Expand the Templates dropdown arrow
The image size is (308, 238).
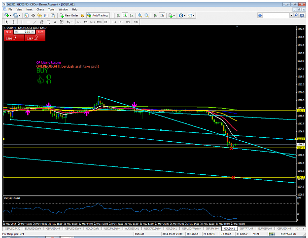tap(194, 15)
